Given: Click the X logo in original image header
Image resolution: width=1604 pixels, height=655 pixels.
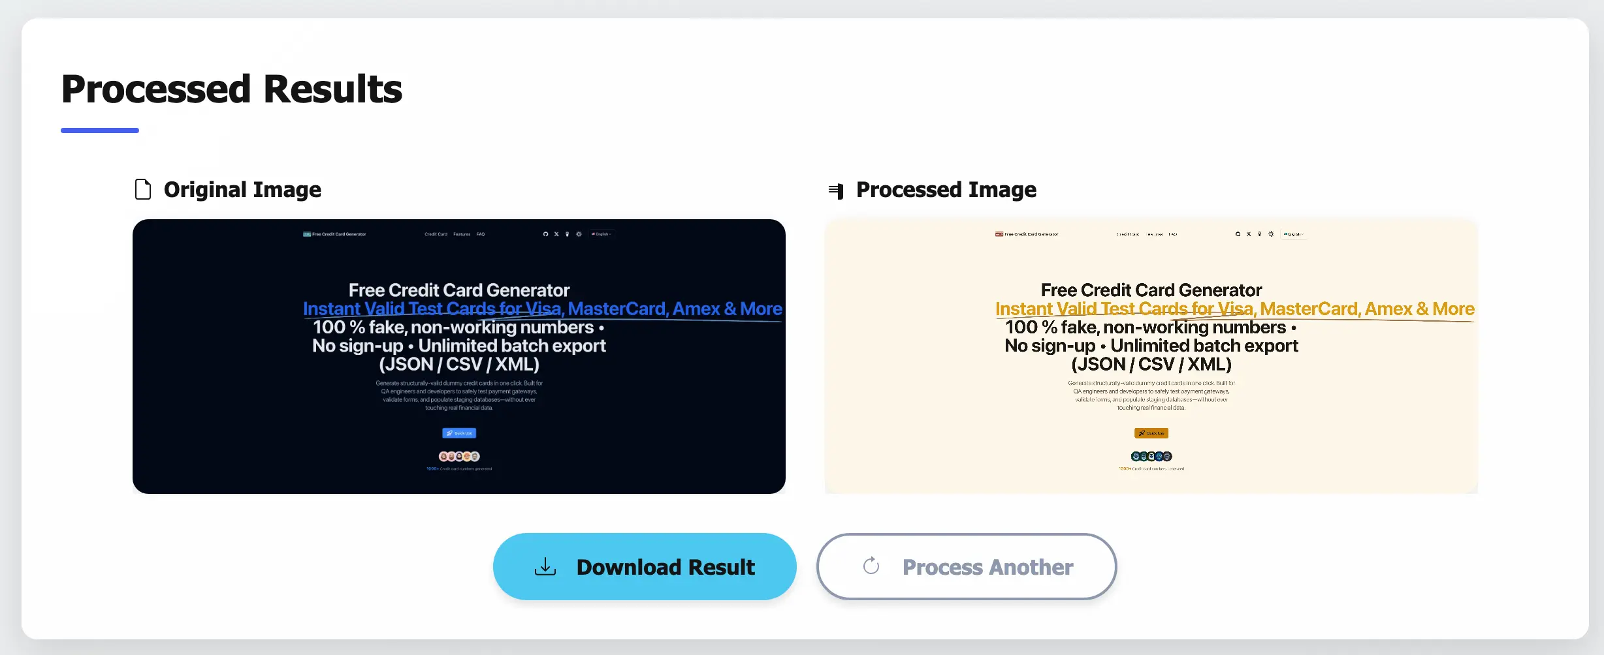Looking at the screenshot, I should point(556,234).
